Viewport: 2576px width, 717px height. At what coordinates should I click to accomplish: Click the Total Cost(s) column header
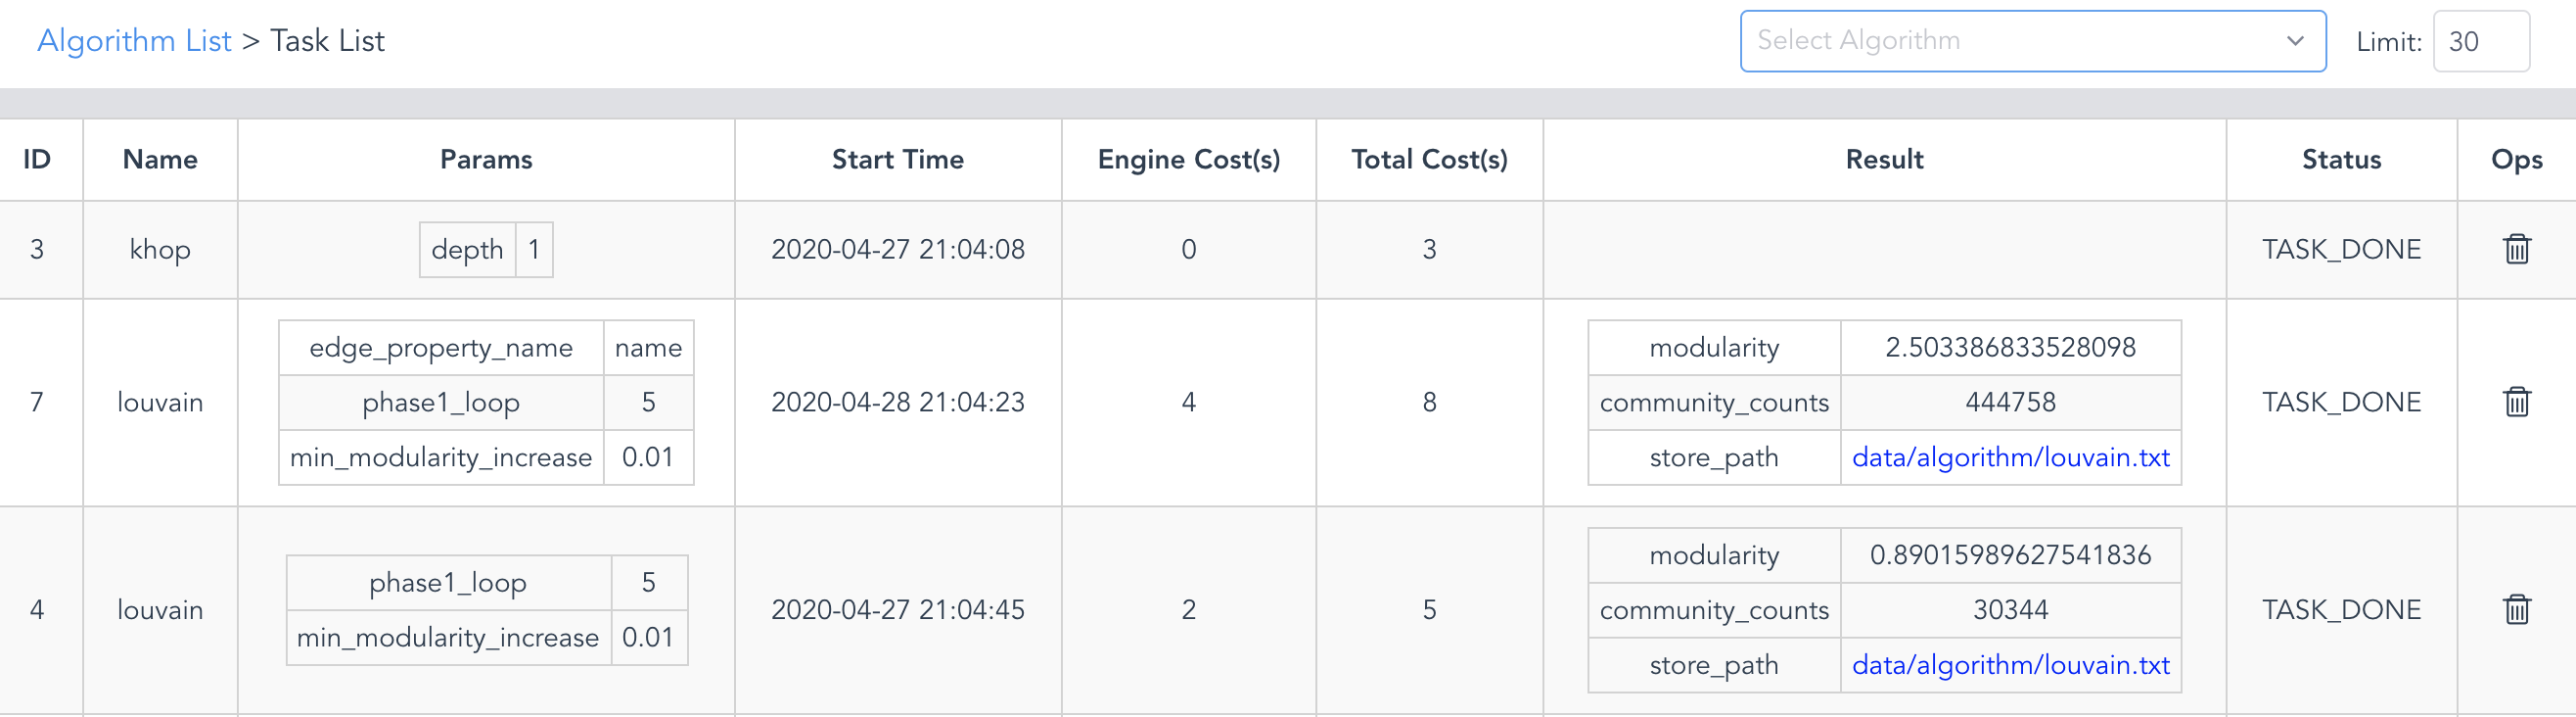(x=1429, y=160)
